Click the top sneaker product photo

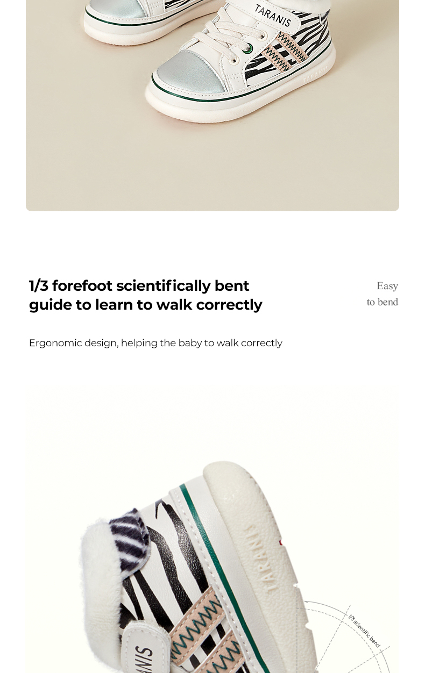pyautogui.click(x=212, y=105)
